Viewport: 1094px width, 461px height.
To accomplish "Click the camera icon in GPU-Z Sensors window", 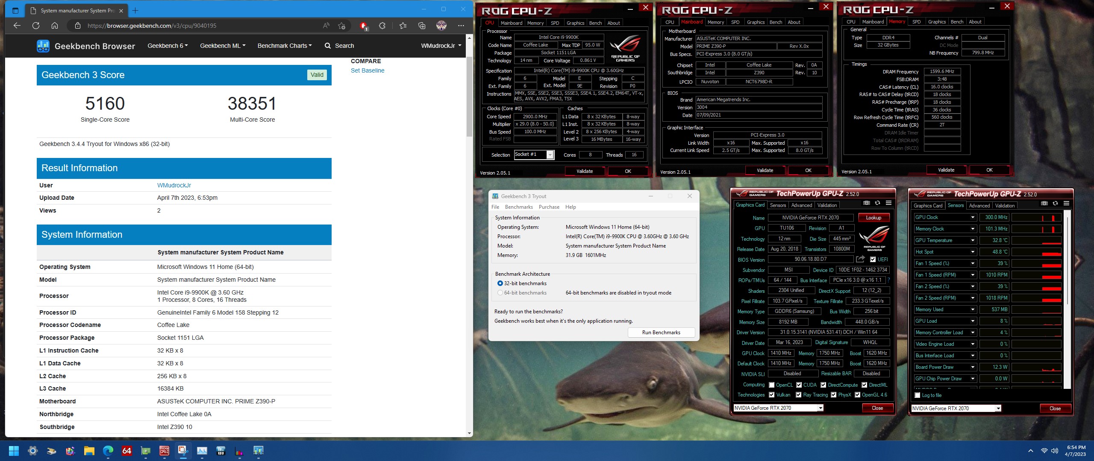I will click(1044, 204).
